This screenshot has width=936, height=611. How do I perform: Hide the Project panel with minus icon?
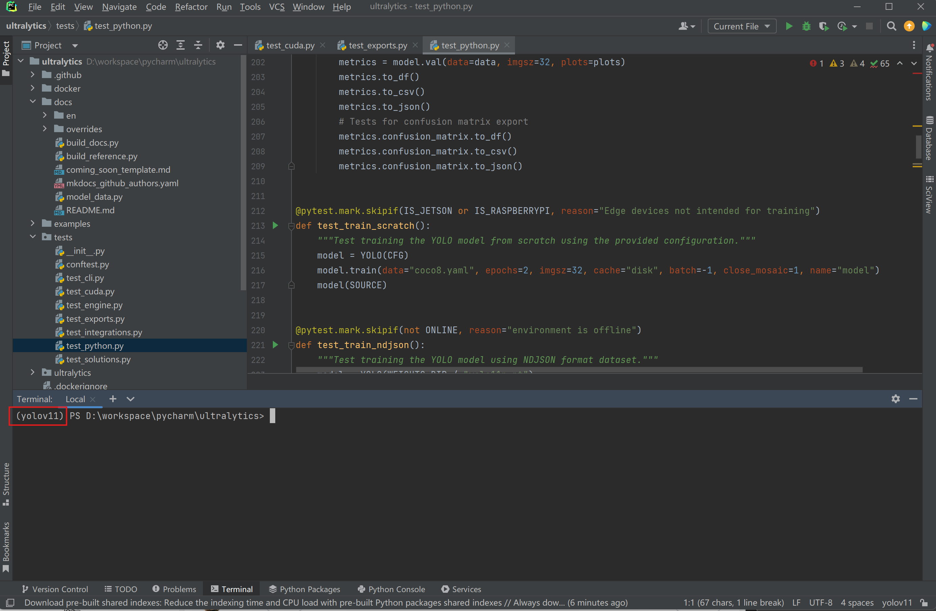(x=238, y=45)
